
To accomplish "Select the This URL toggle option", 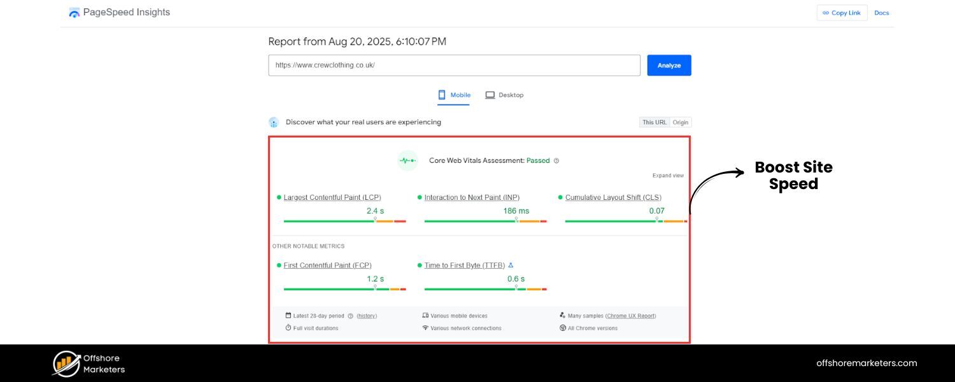I will [654, 122].
